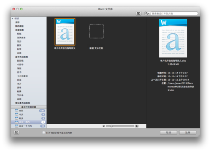Show documents from 今天

pos(29,114)
